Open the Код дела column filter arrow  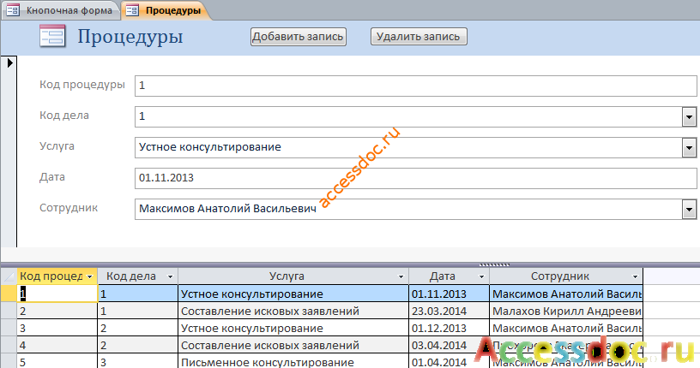pos(170,276)
